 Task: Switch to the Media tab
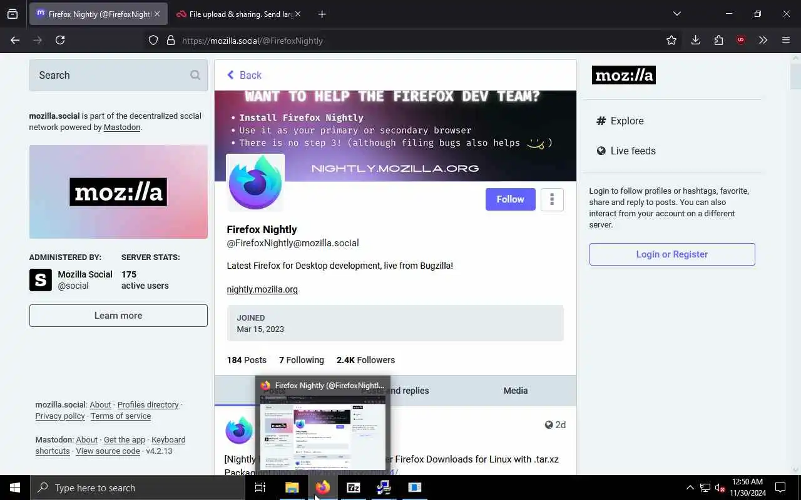516,391
